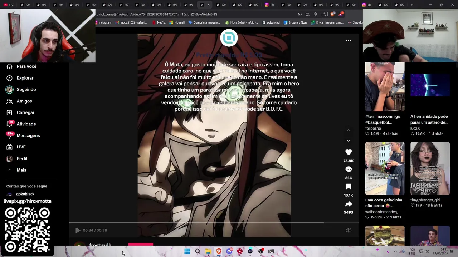Open the three-dot video options menu
Screen dimensions: 458x257
coord(349,41)
